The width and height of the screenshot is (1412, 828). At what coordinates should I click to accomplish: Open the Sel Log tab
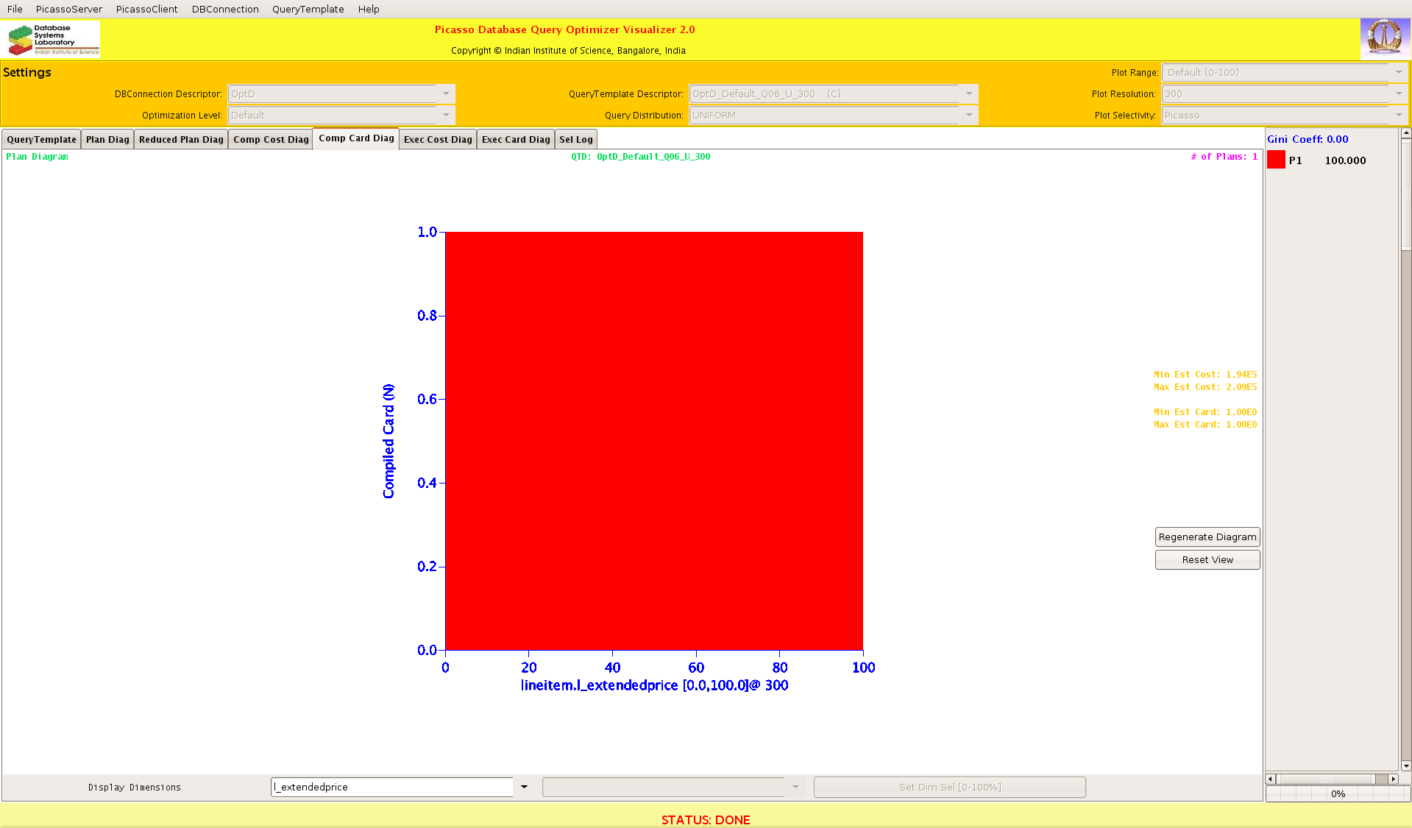click(x=575, y=140)
